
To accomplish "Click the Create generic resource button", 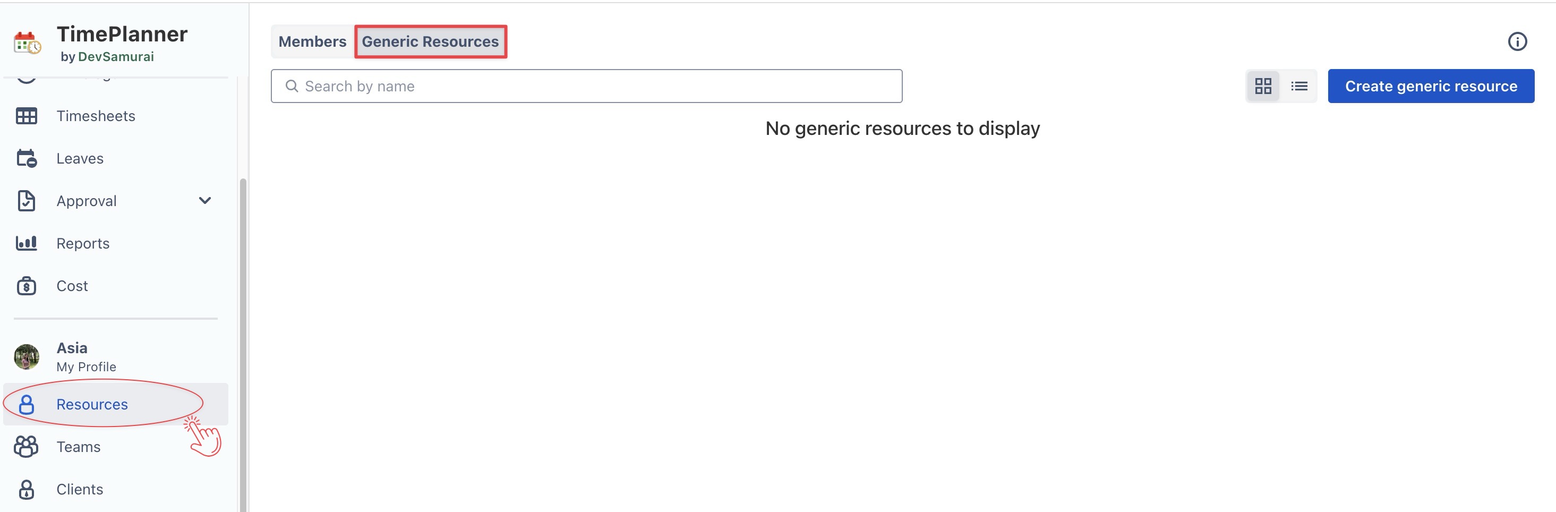I will pyautogui.click(x=1430, y=87).
